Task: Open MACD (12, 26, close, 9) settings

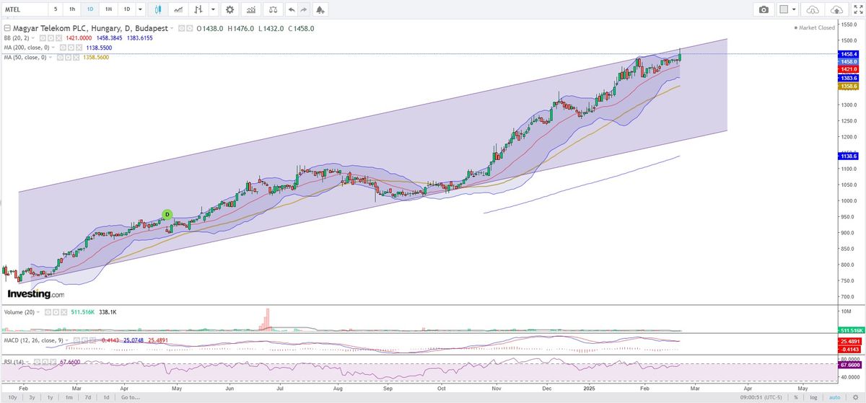Action: coord(84,340)
